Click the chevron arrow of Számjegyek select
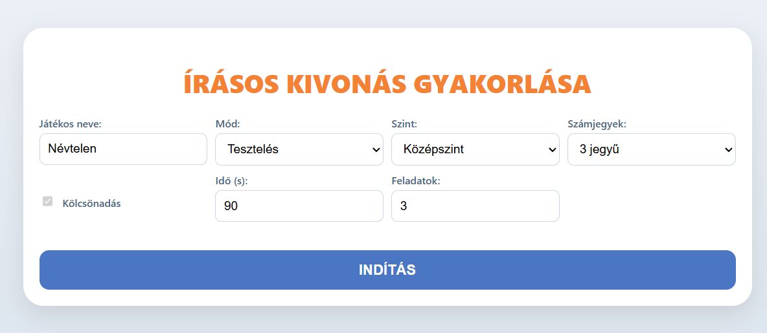 728,150
